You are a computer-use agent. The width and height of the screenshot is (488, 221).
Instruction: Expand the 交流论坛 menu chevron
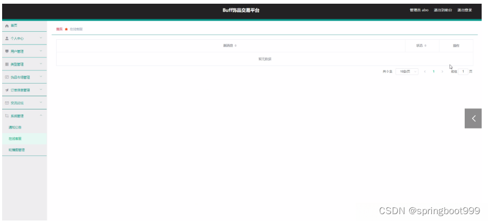coord(41,103)
